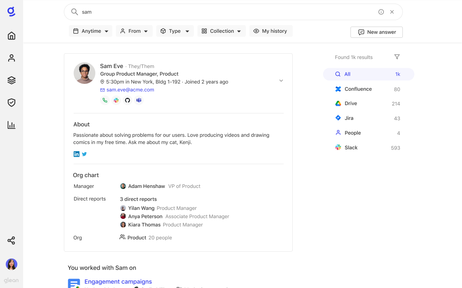
Task: Open Sam's Microsoft Teams chat
Action: coord(139,100)
